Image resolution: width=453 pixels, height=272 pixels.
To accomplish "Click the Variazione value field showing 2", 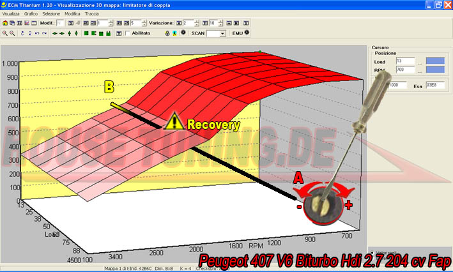I will (188, 23).
